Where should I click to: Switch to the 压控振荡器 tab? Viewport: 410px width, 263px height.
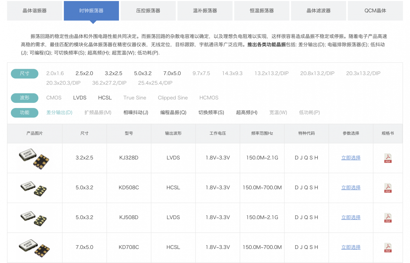point(148,11)
